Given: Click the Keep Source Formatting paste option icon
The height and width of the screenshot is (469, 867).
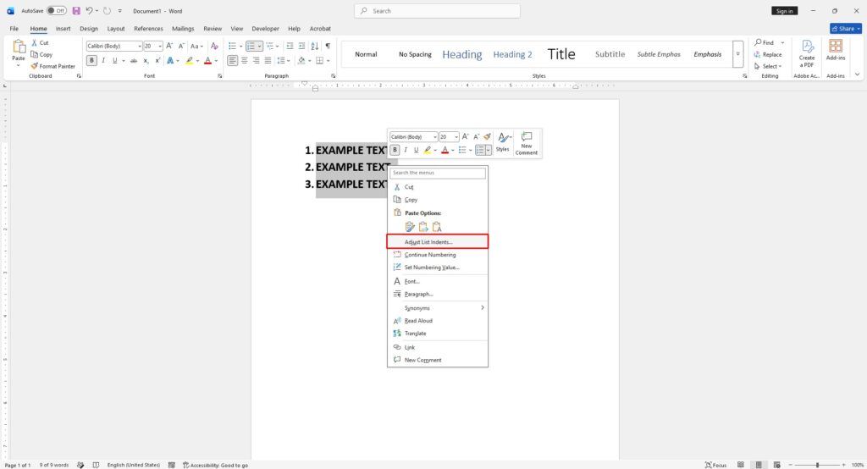Looking at the screenshot, I should click(x=410, y=227).
